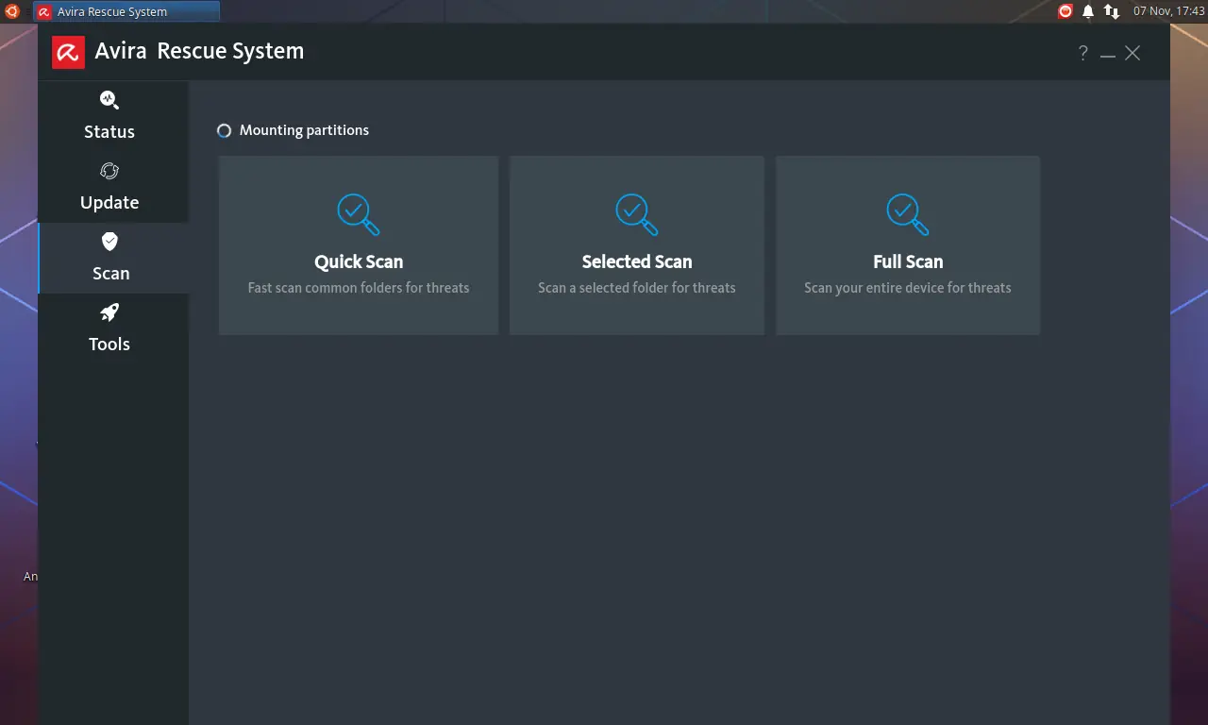
Task: Click the Status heartbeat magnifier icon
Action: [x=109, y=99]
